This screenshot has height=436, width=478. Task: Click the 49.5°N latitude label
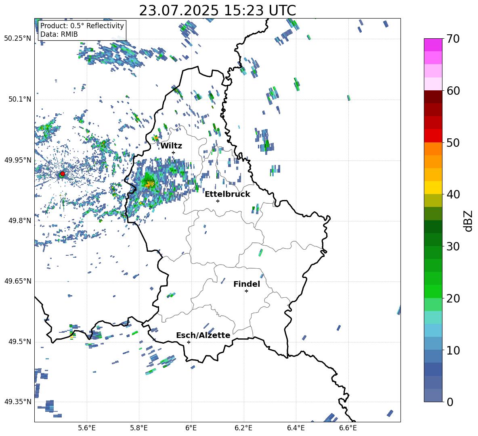20,341
